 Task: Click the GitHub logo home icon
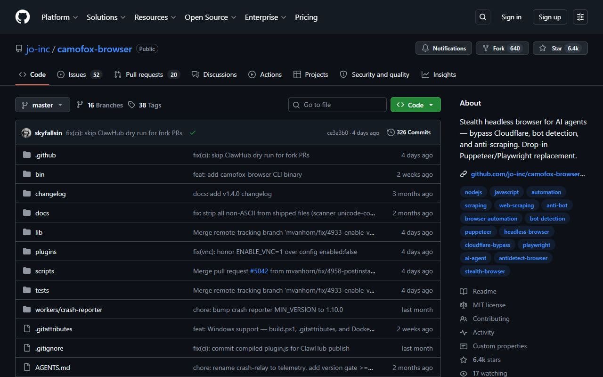click(23, 17)
